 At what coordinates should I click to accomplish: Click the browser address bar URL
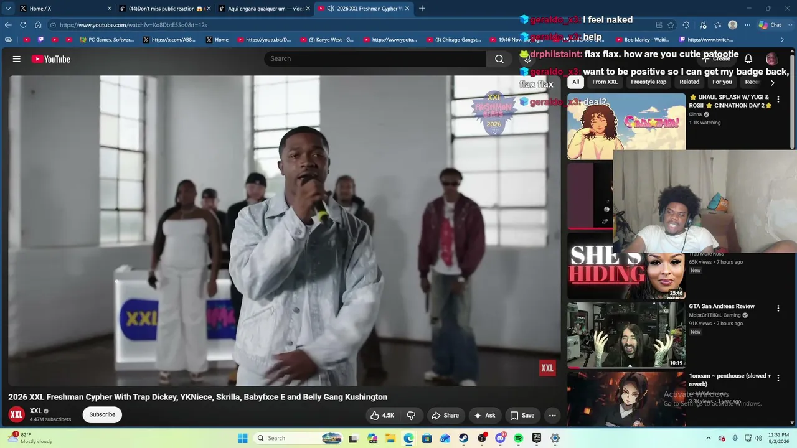click(133, 25)
